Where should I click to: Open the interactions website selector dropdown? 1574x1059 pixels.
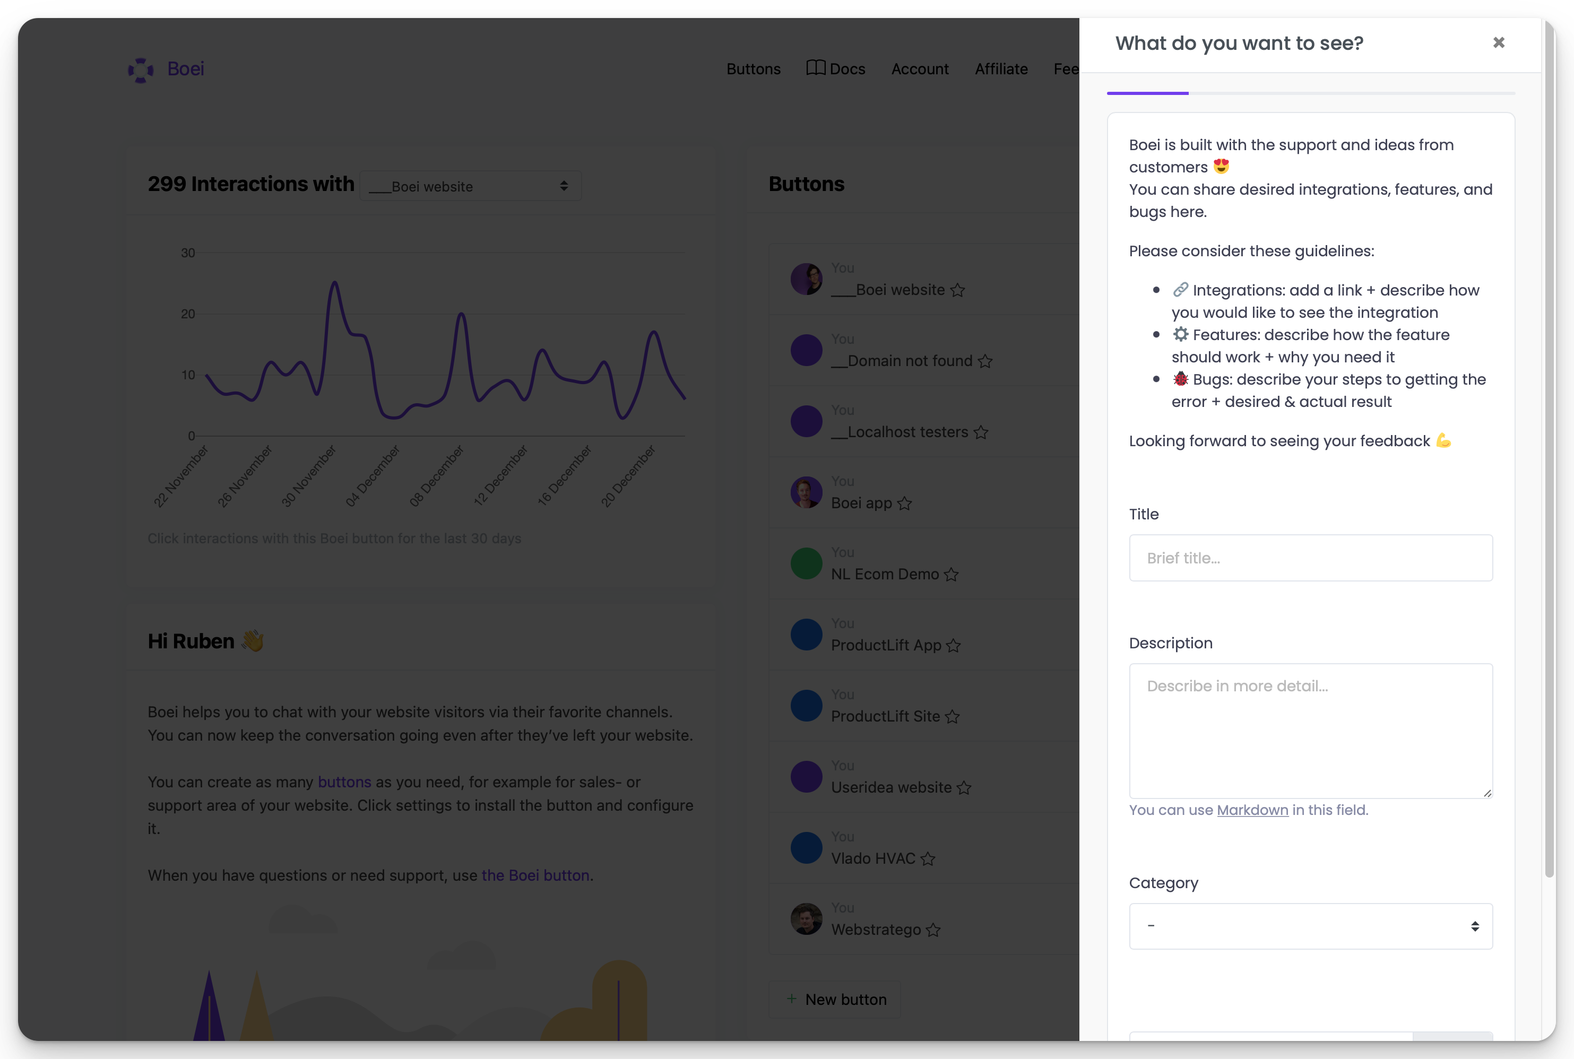(470, 186)
